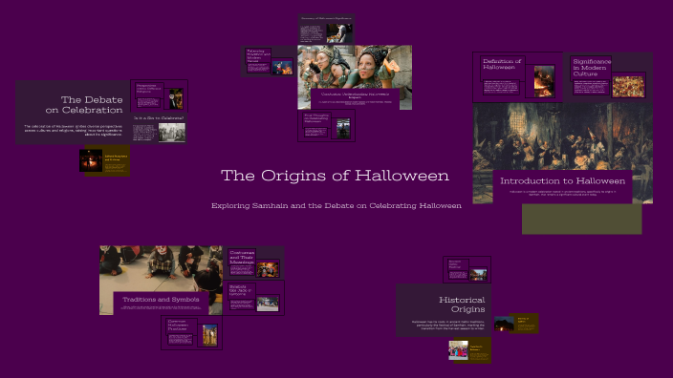This screenshot has height=378, width=673.
Task: Open Significance in Modern Culture subtopic
Action: (x=608, y=77)
